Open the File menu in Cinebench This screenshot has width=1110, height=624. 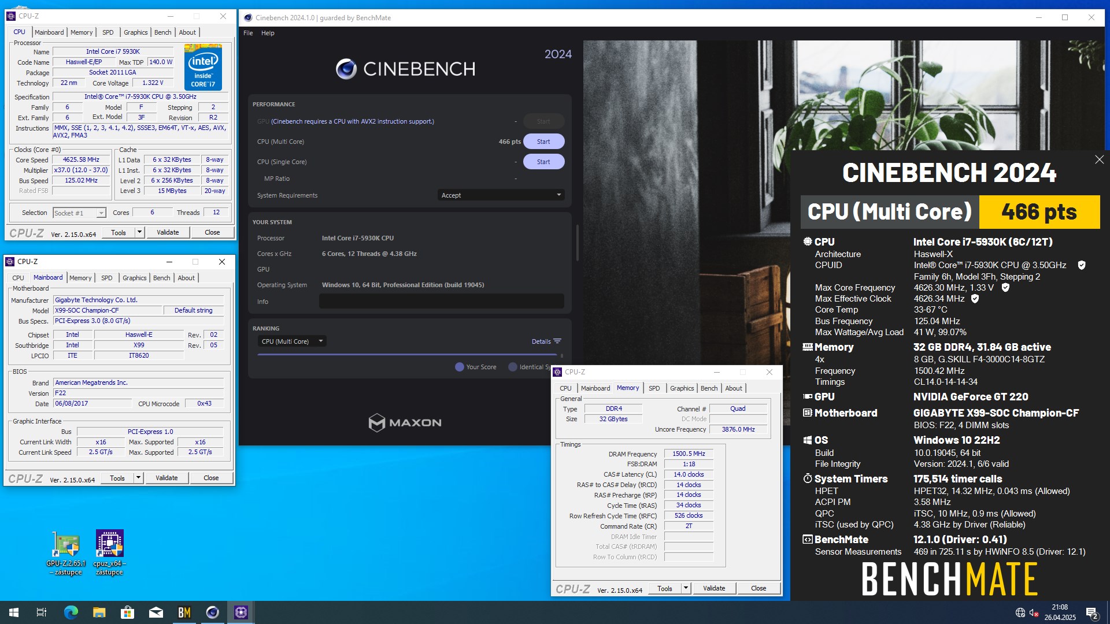[x=248, y=33]
